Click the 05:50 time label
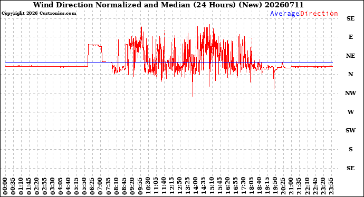This screenshot has height=197, width=364. point(84,186)
